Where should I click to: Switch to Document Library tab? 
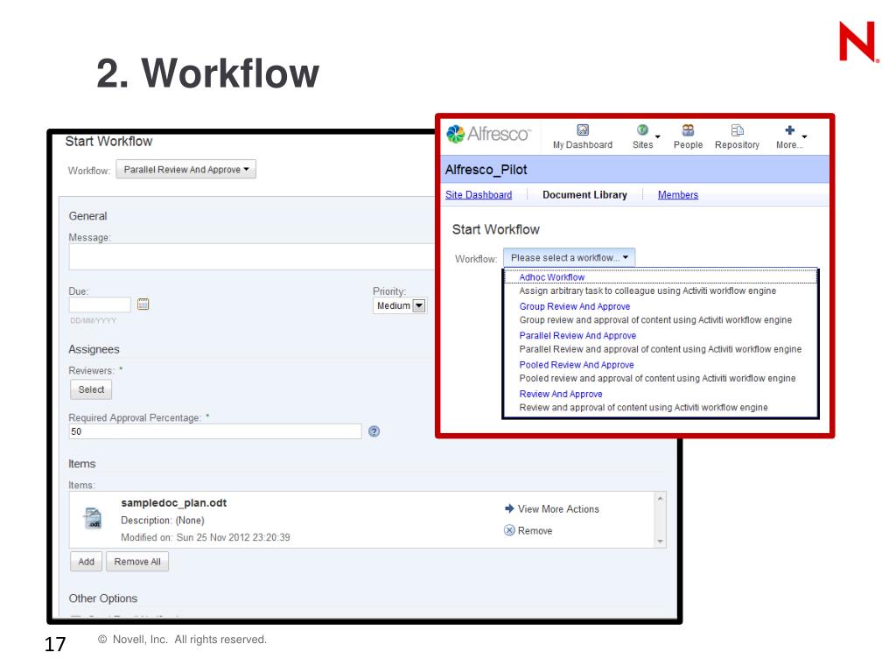pos(584,195)
